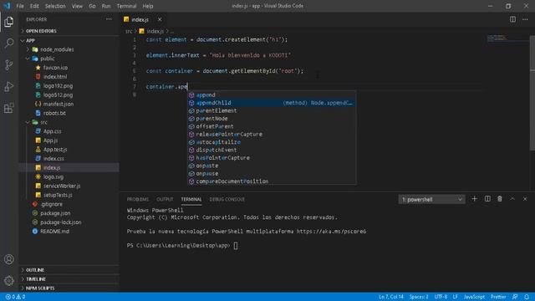Open the Run menu
The height and width of the screenshot is (301, 535).
tap(106, 6)
